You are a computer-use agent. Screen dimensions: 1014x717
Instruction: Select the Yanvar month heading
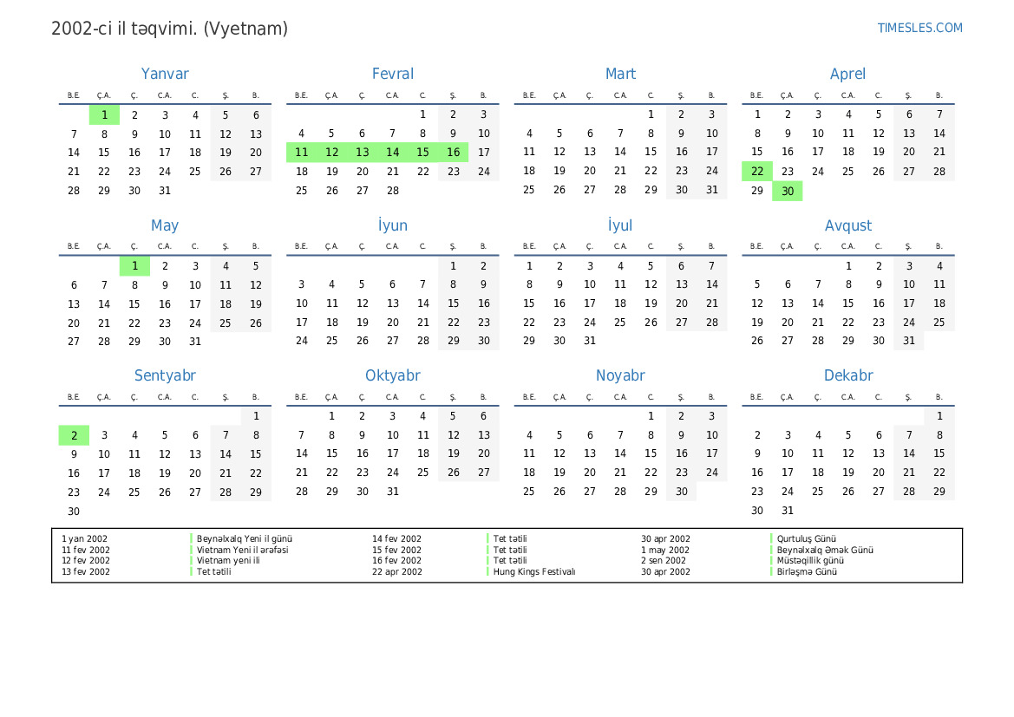point(165,74)
